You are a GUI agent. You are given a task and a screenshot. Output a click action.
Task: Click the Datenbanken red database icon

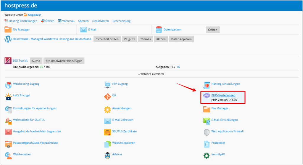(x=159, y=30)
